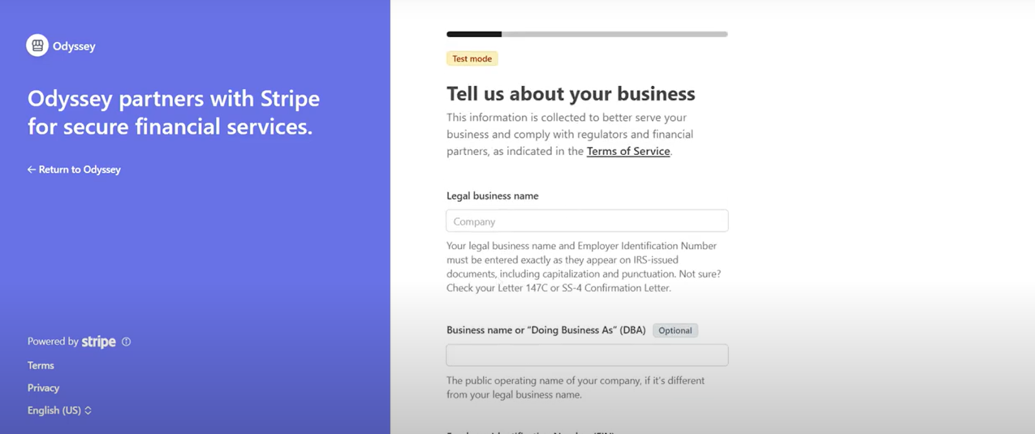Click the Odyssey brand name text
Viewport: 1035px width, 434px height.
(x=74, y=46)
